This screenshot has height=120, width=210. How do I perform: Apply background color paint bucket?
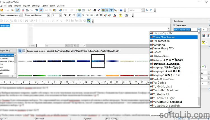(127, 15)
